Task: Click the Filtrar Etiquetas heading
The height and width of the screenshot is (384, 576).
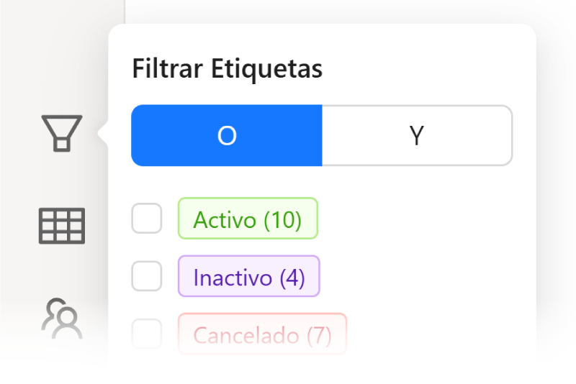Action: (228, 68)
